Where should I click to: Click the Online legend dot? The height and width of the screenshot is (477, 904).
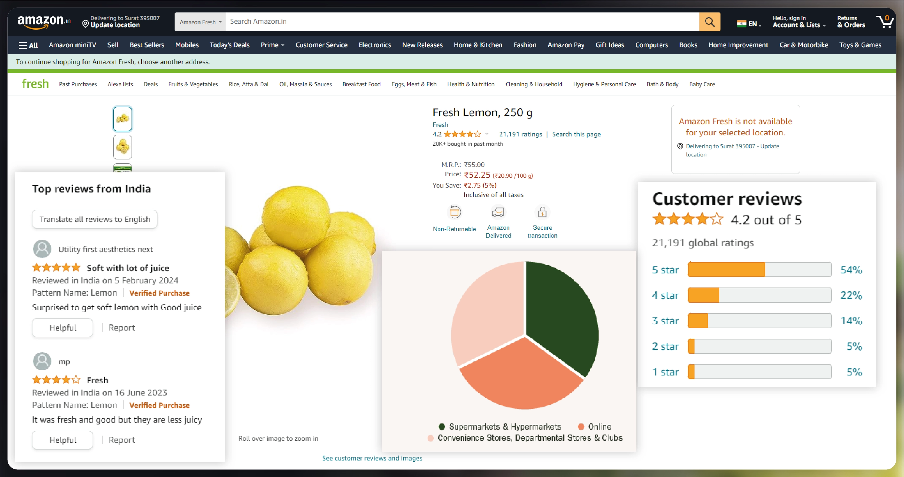581,426
